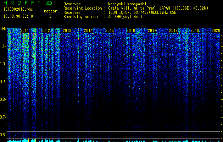Click the 2011 time marker
Image resolution: width=223 pixels, height=142 pixels.
pyautogui.click(x=24, y=31)
